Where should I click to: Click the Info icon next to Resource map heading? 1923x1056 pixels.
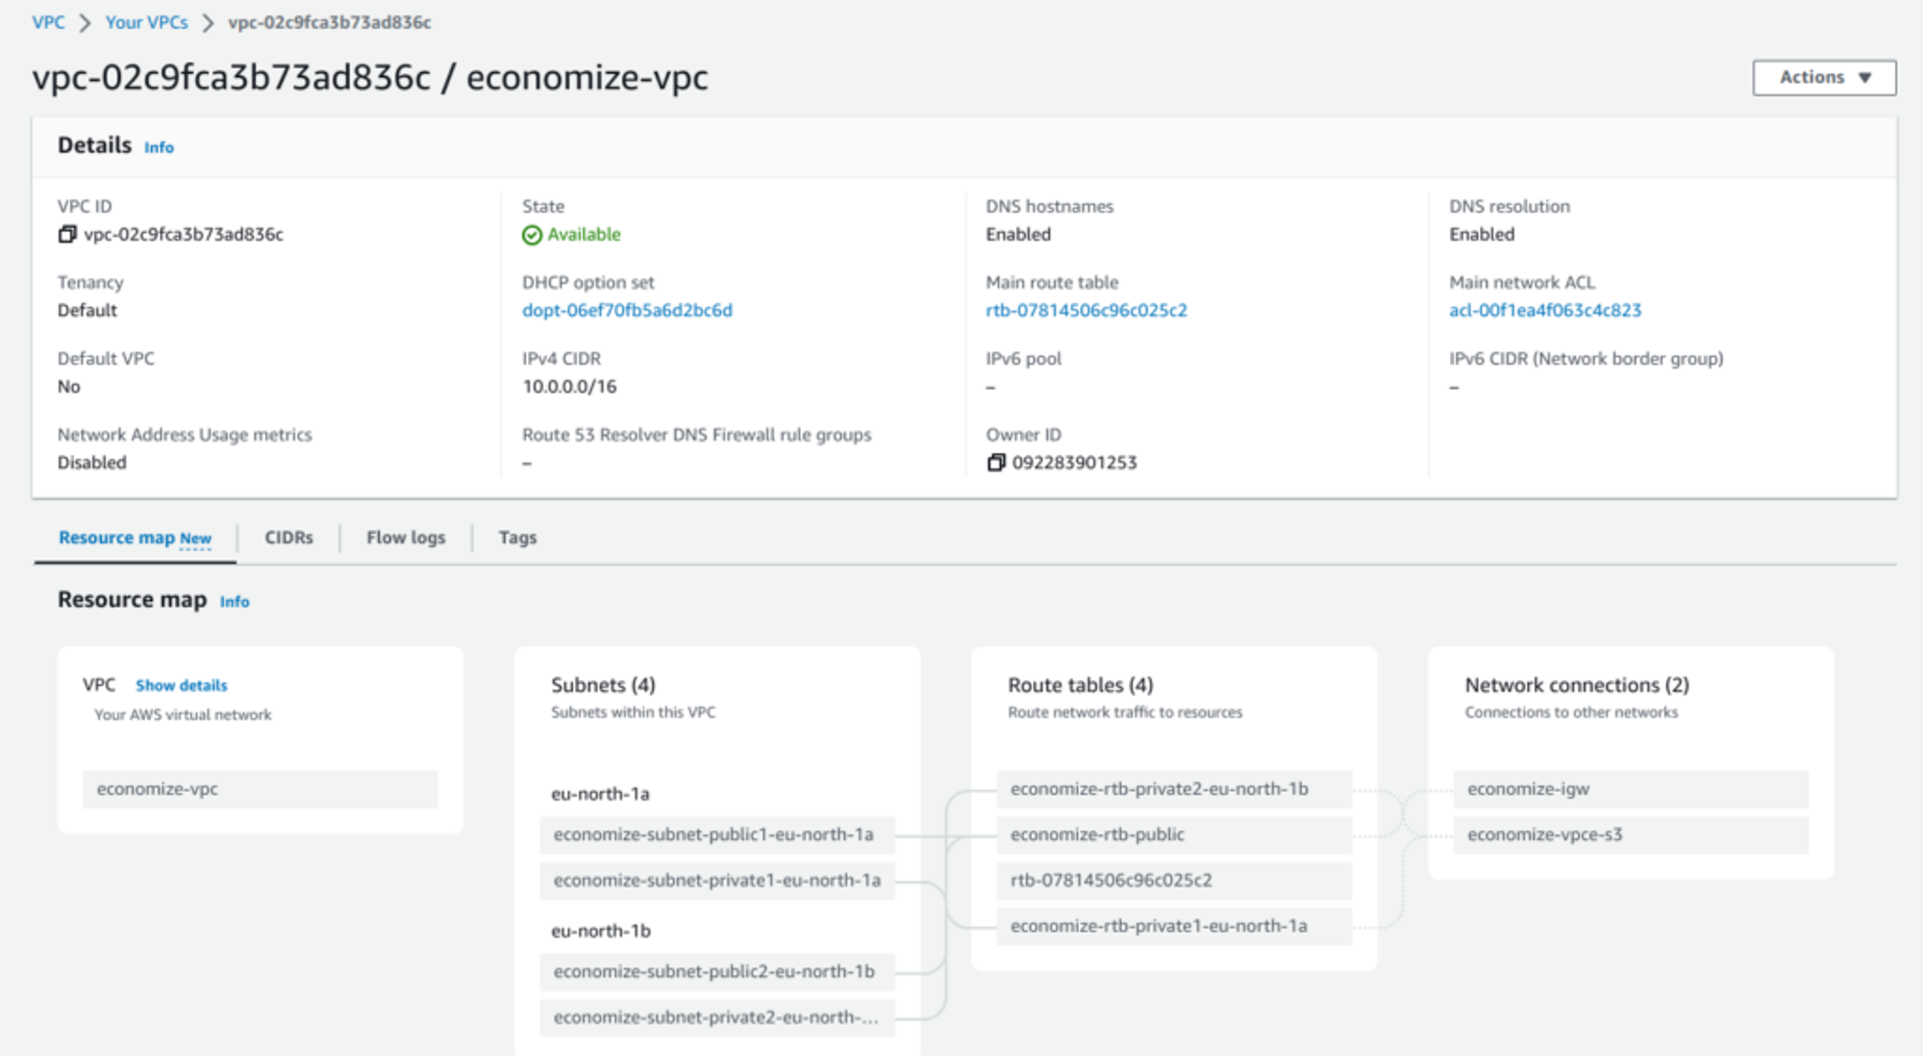234,602
